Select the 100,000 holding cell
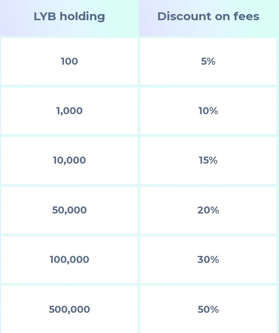 point(69,260)
